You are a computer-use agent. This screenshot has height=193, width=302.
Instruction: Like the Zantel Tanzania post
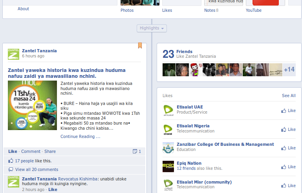tap(13, 152)
